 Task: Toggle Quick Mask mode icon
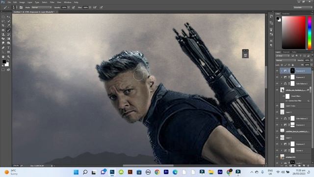tap(3, 70)
